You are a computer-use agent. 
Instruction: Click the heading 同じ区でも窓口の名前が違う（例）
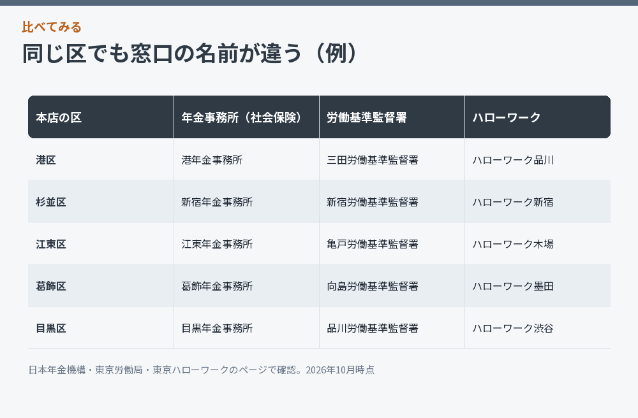point(190,54)
